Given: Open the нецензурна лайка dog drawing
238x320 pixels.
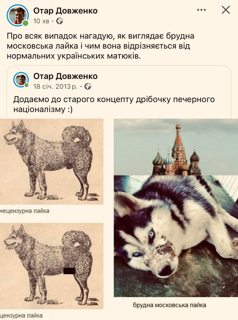Looking at the screenshot, I should (x=51, y=162).
